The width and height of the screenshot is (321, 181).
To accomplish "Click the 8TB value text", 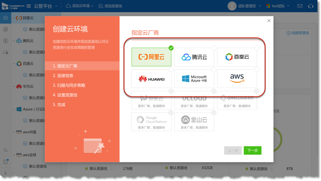I will click(x=290, y=169).
